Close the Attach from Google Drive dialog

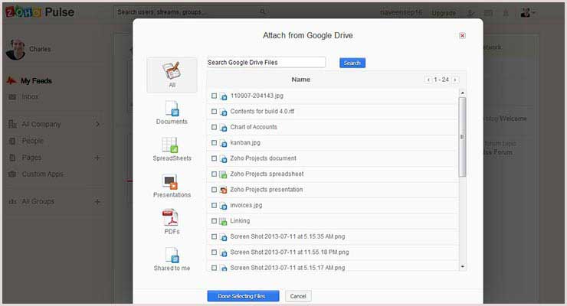tap(462, 35)
